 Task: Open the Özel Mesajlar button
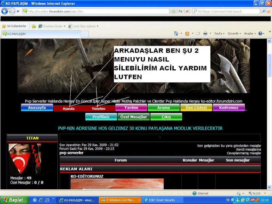(134, 117)
